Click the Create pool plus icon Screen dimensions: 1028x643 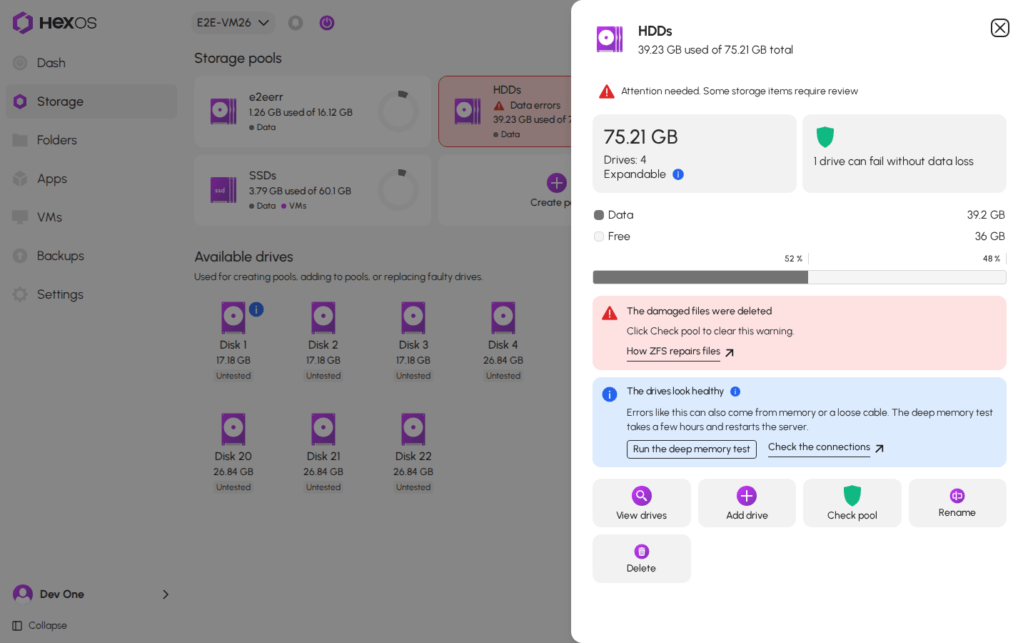tap(557, 183)
